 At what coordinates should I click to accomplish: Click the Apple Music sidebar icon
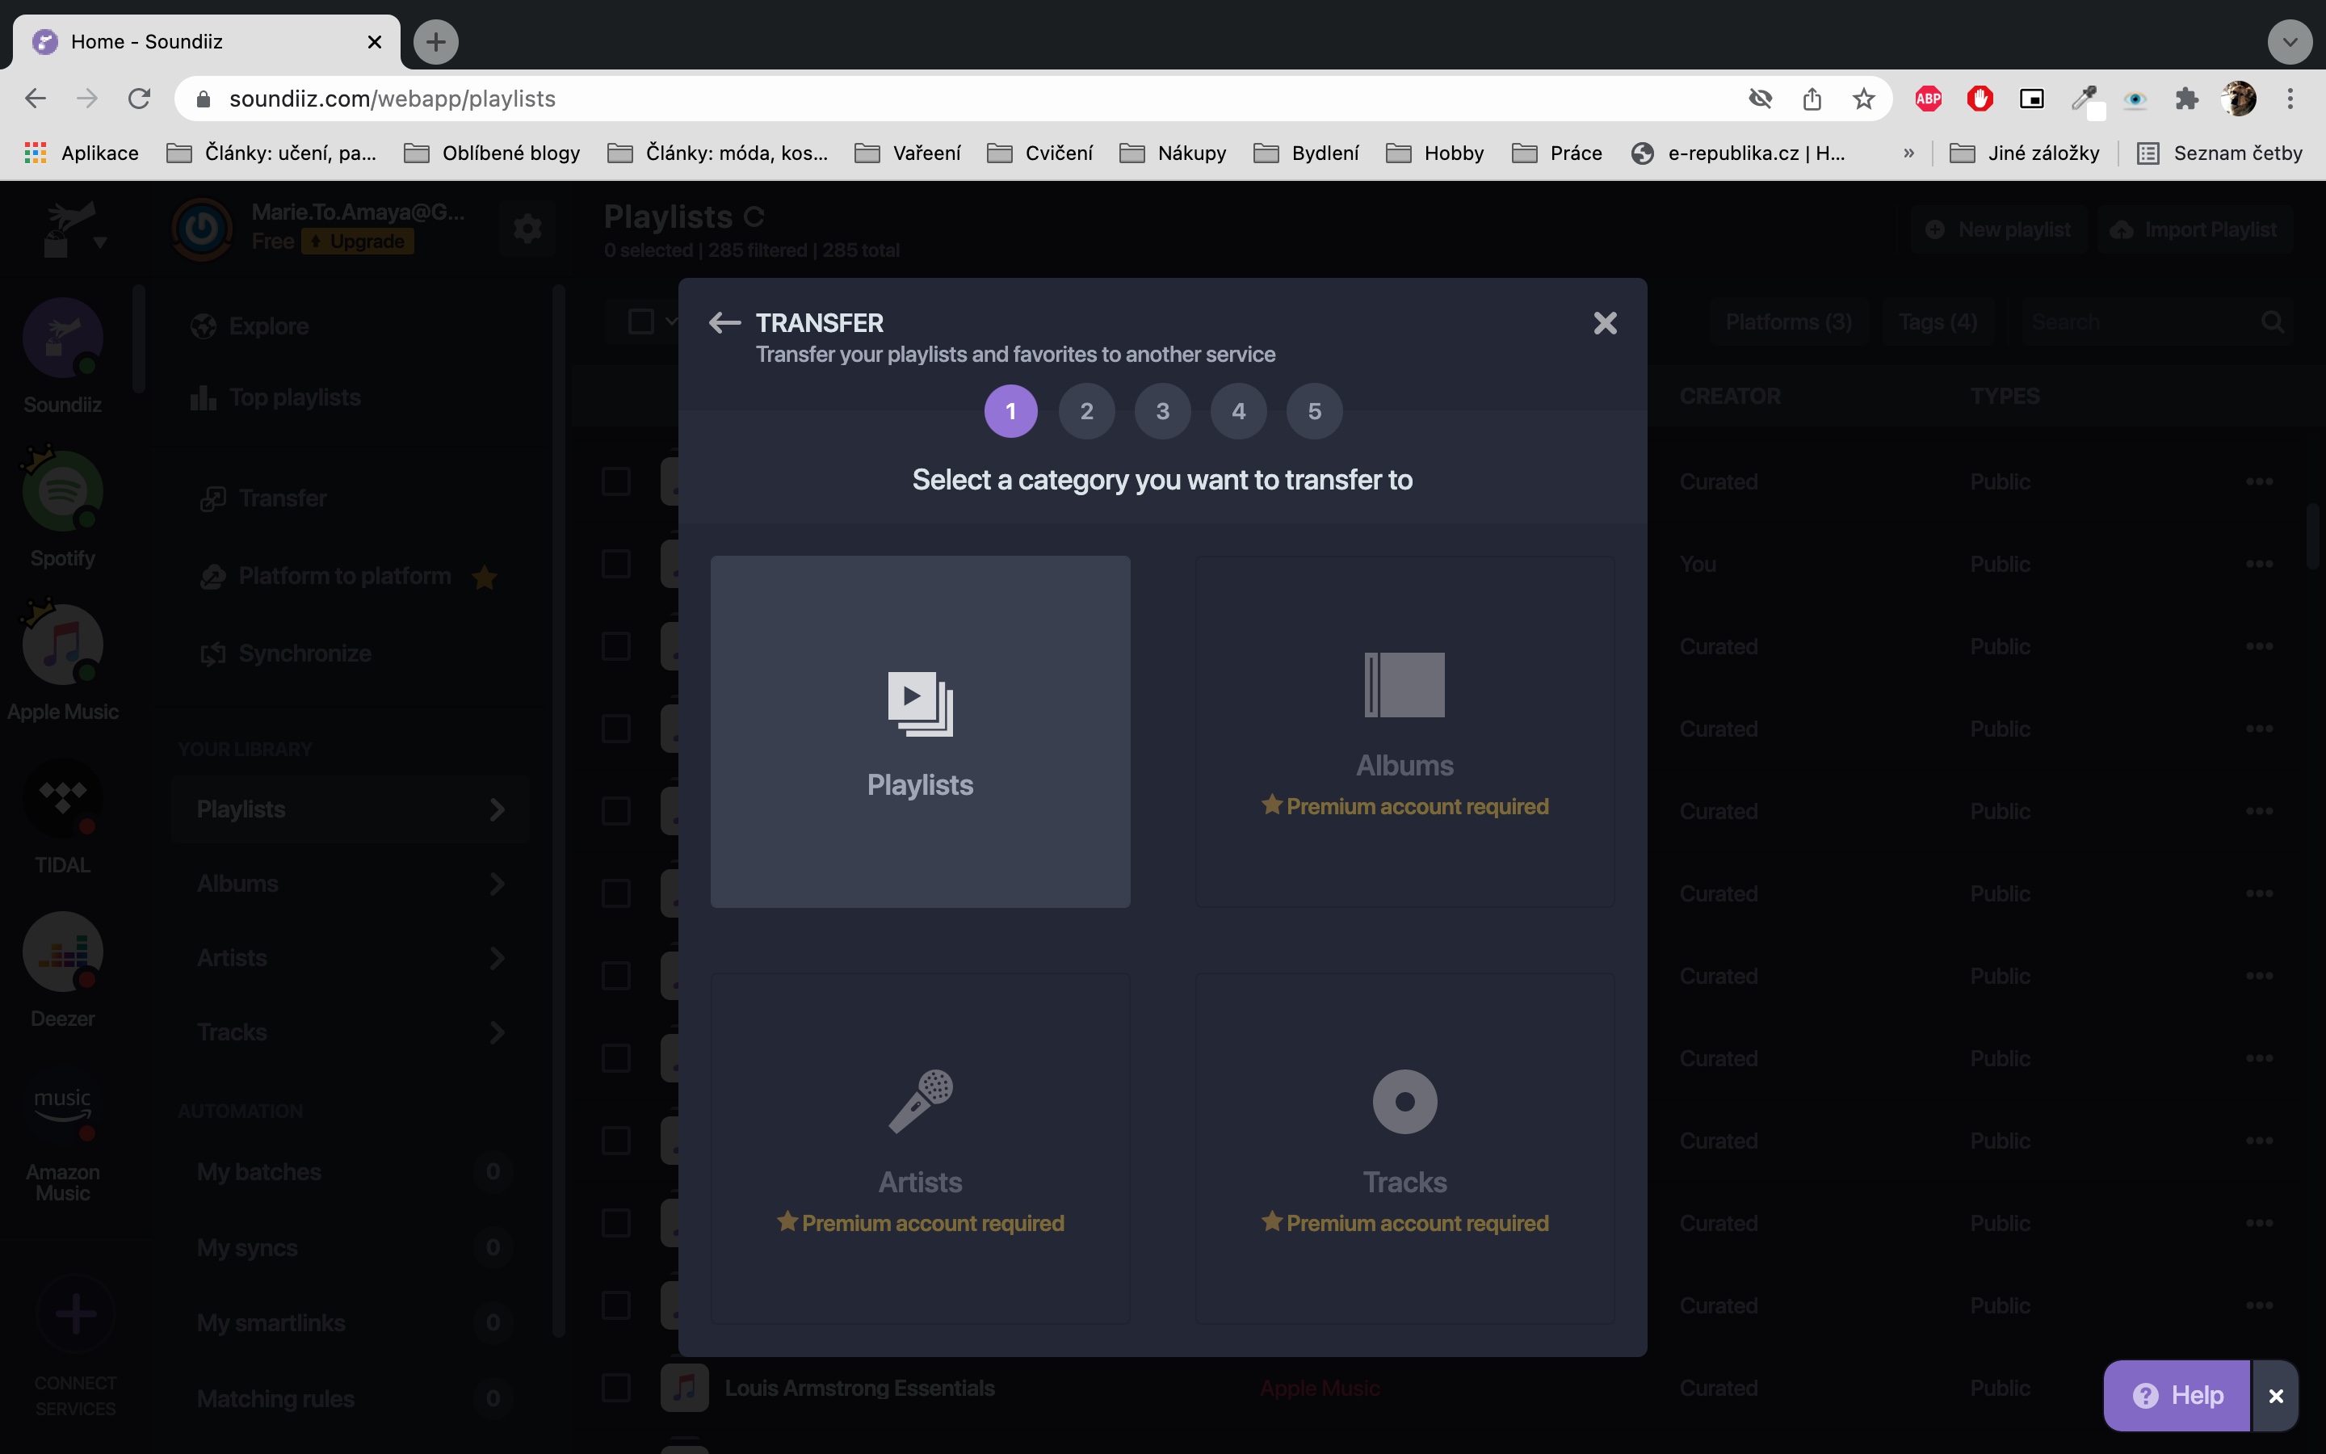coord(62,645)
